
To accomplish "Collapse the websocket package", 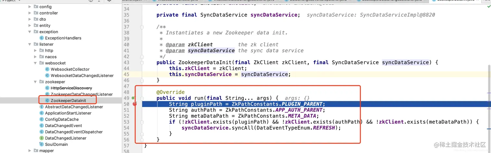I will tap(36, 63).
